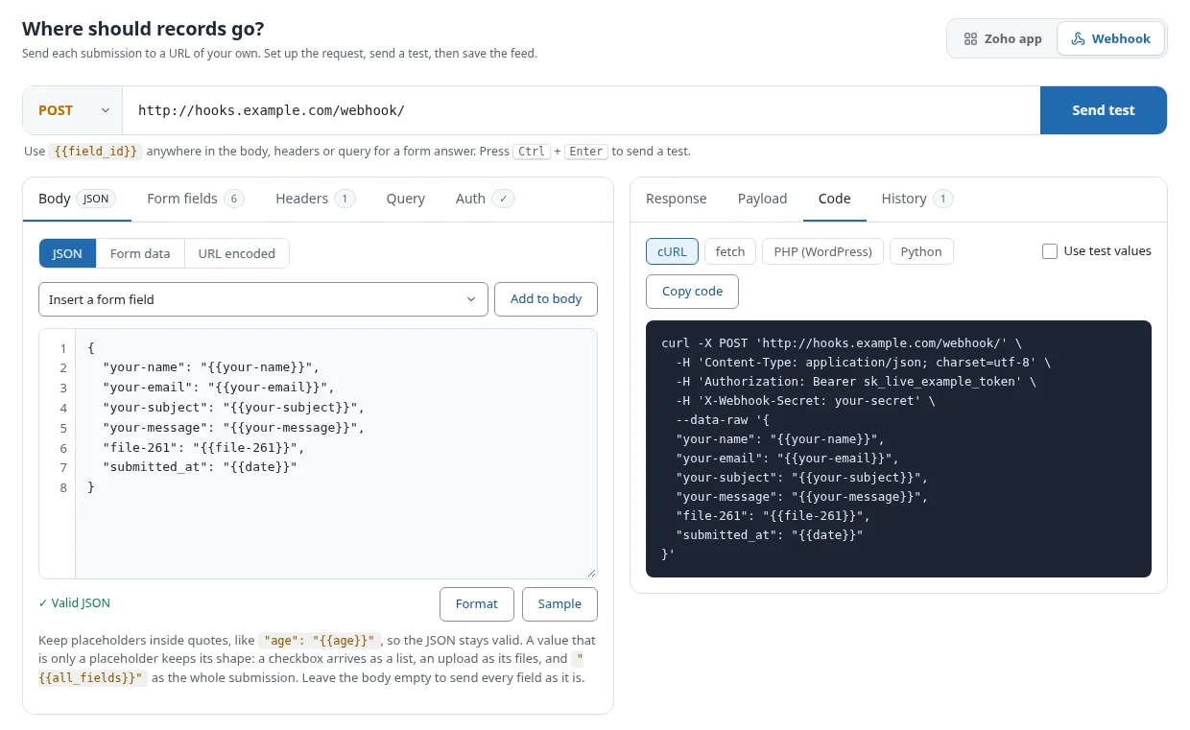Click the Headers count badge 1
1190x730 pixels.
pos(345,199)
